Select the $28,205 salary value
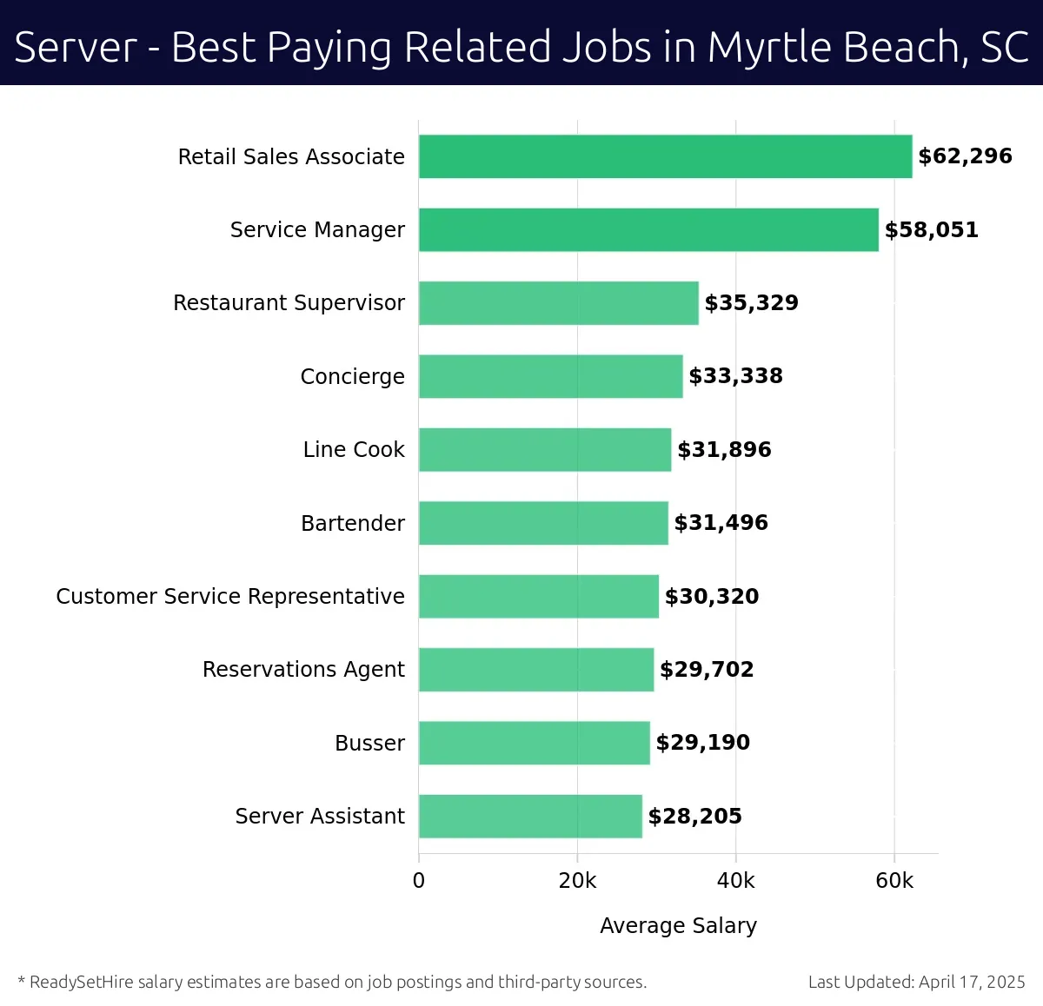Image resolution: width=1043 pixels, height=1006 pixels. point(695,817)
